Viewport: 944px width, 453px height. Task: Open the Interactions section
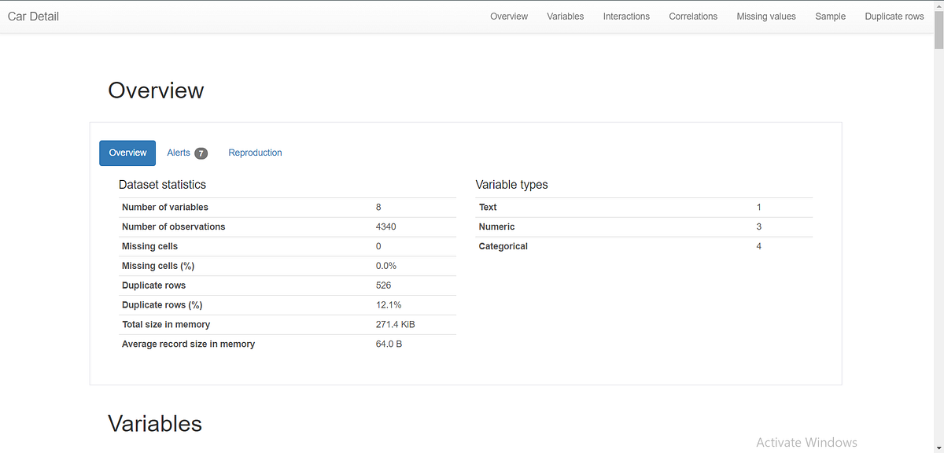click(x=626, y=16)
